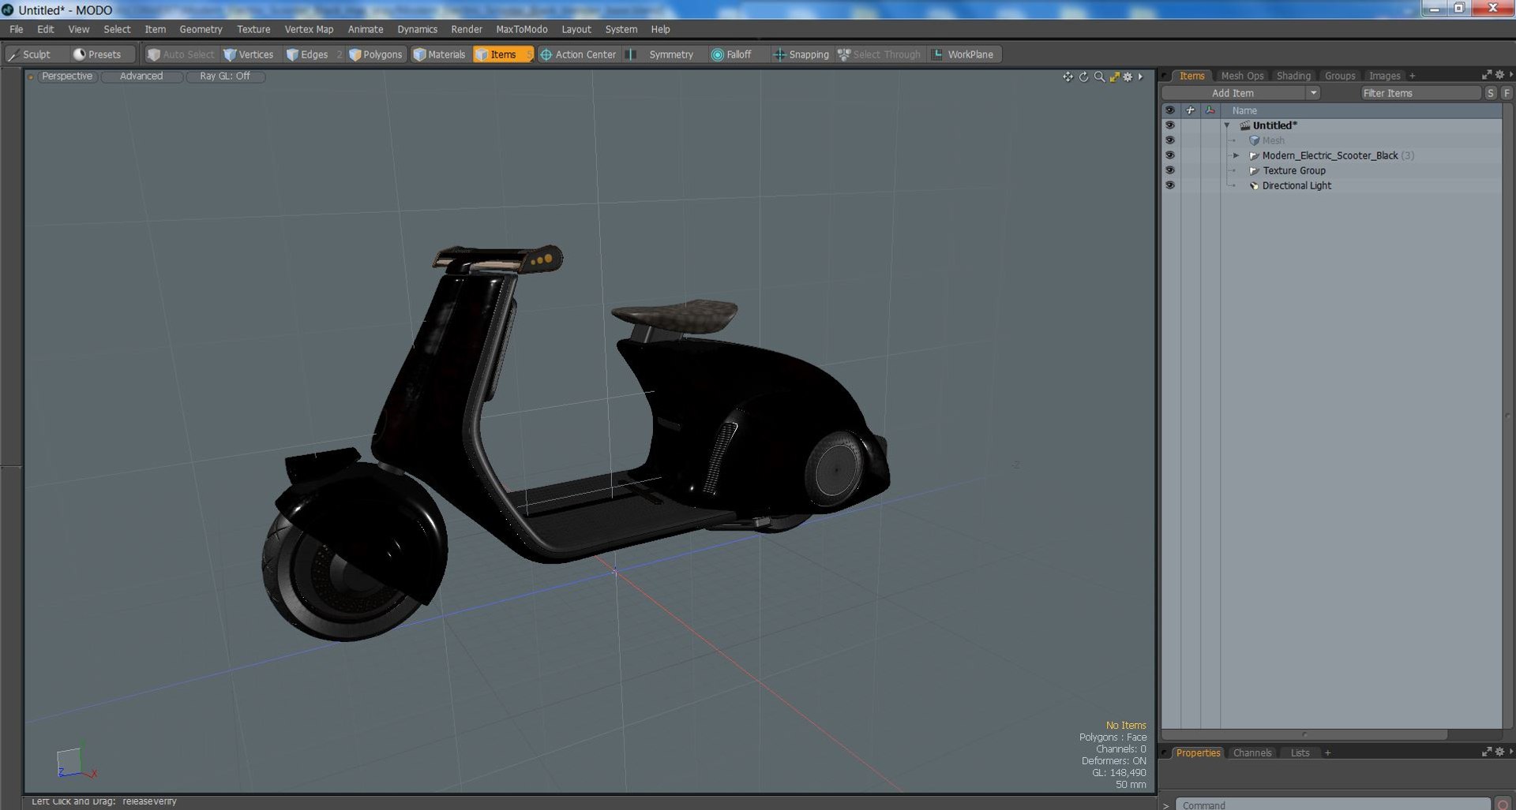Switch to Polygons selection mode
Image resolution: width=1516 pixels, height=810 pixels.
pos(377,54)
